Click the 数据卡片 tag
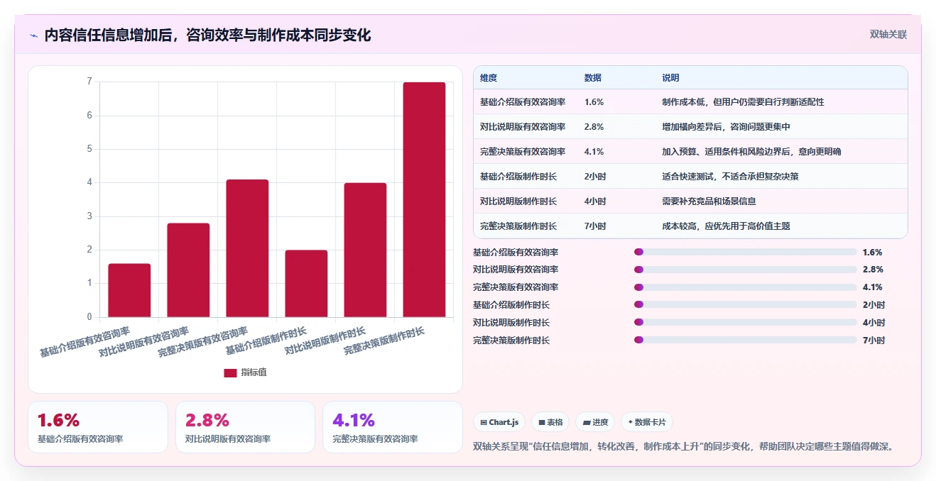Image resolution: width=936 pixels, height=481 pixels. pyautogui.click(x=647, y=422)
